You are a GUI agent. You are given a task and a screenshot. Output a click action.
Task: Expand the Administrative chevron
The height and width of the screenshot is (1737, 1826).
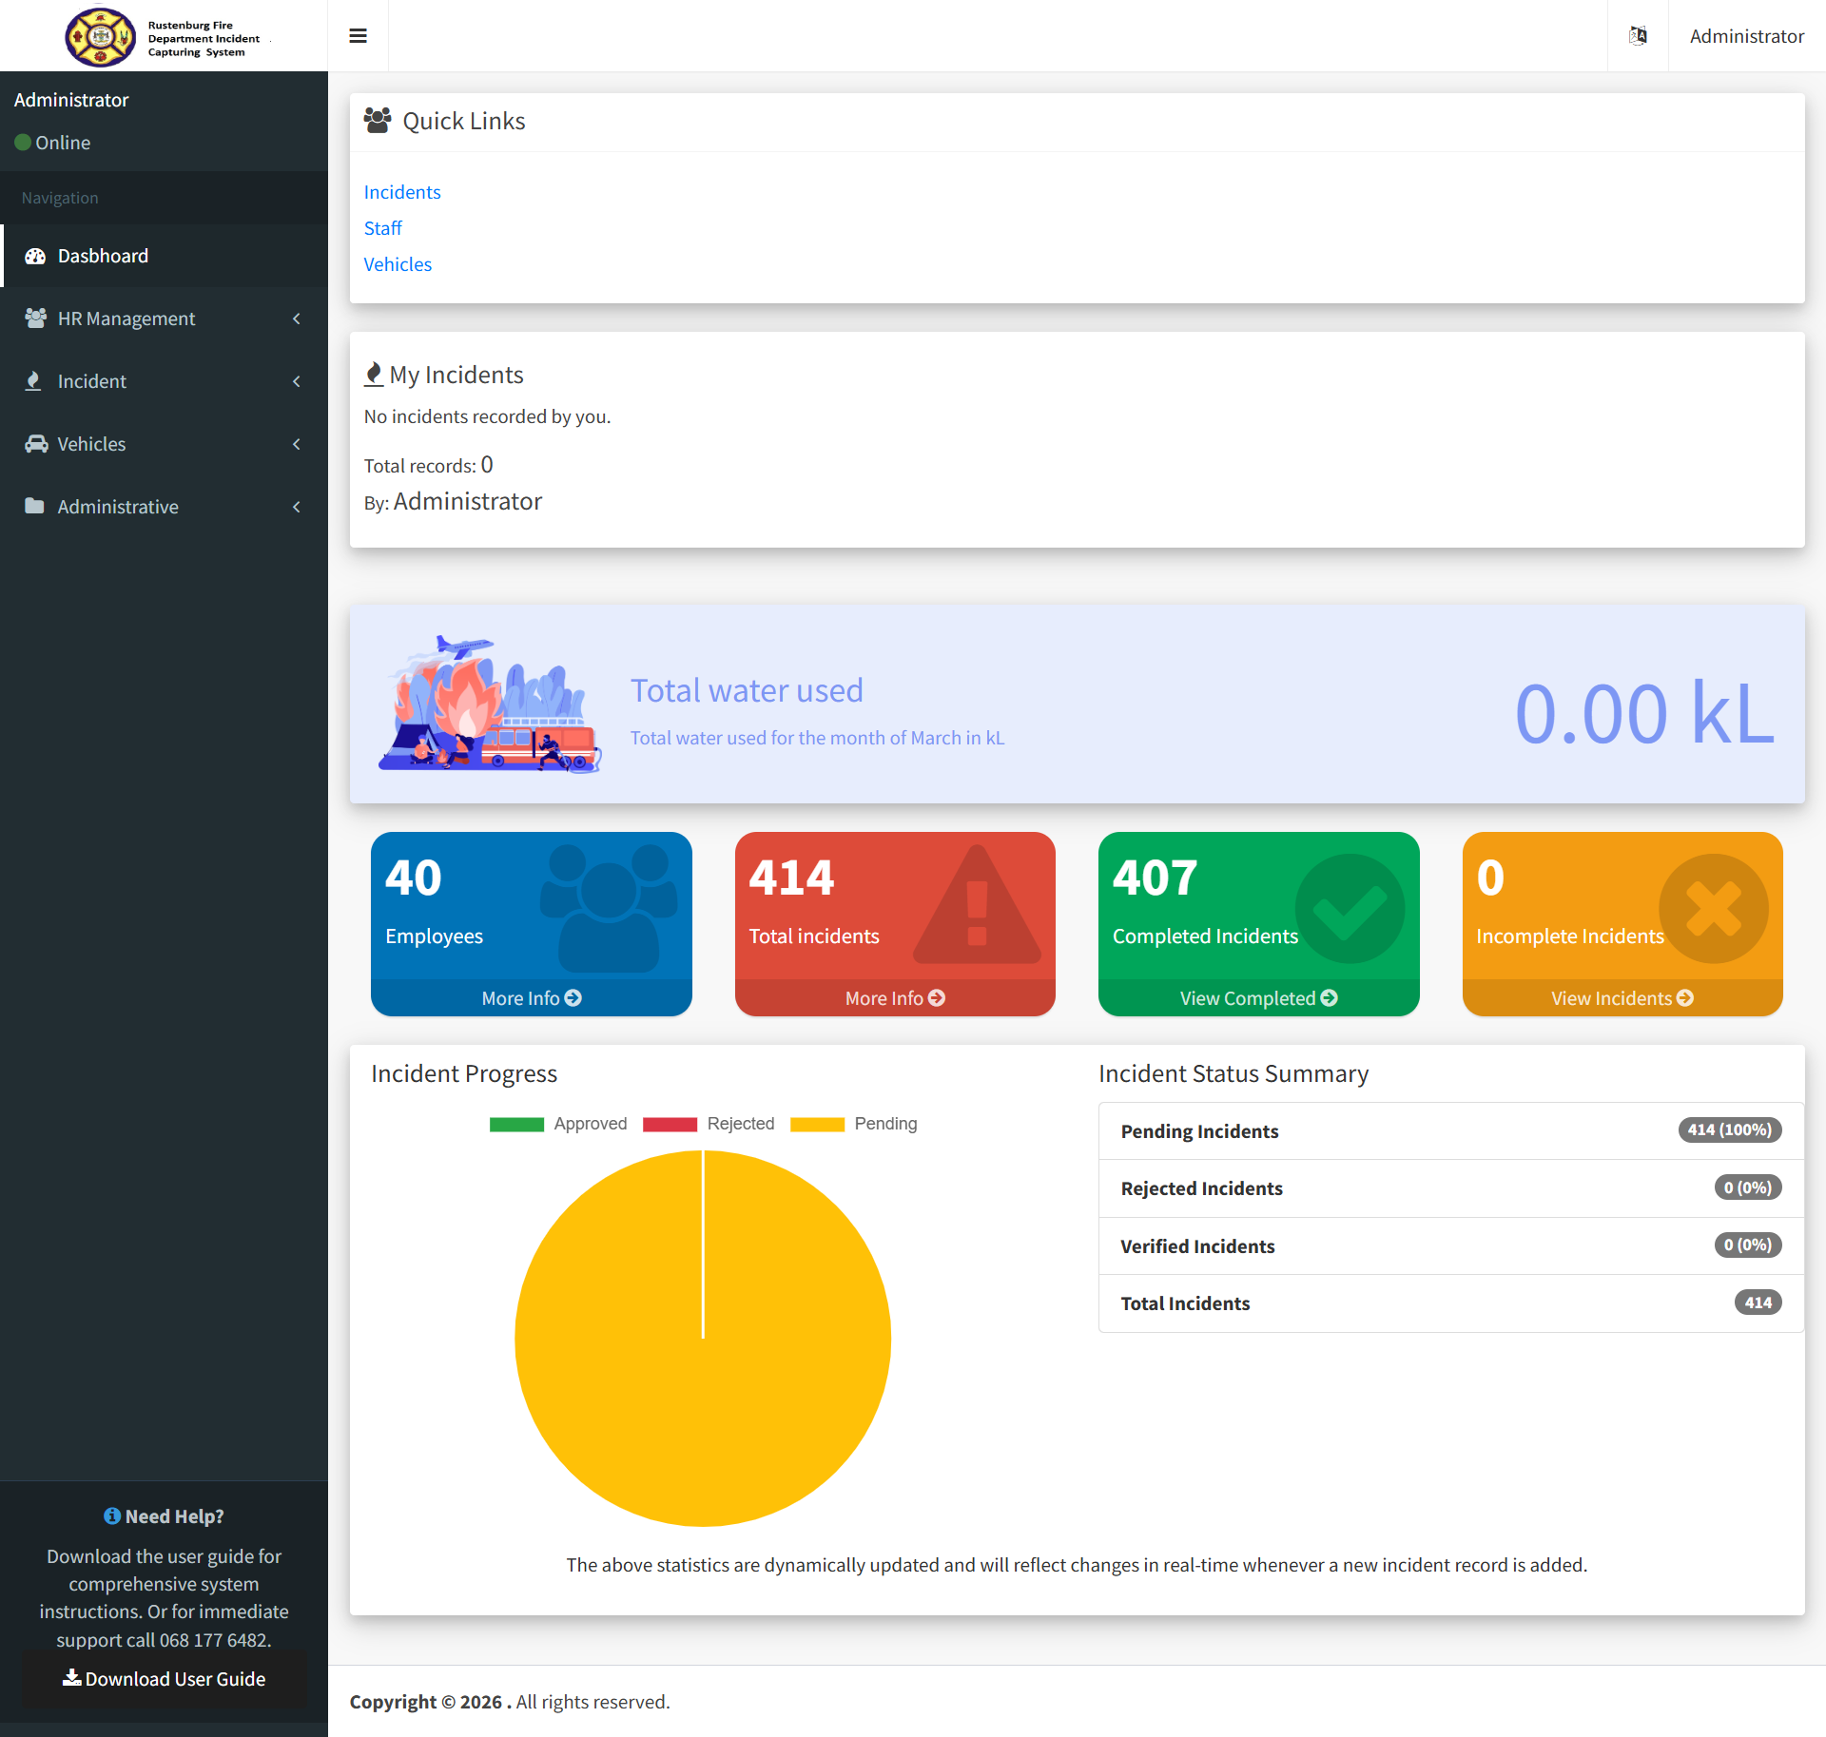pos(297,507)
